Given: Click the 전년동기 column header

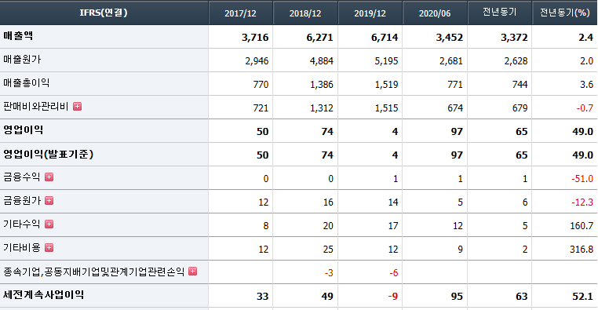Looking at the screenshot, I should tap(500, 13).
